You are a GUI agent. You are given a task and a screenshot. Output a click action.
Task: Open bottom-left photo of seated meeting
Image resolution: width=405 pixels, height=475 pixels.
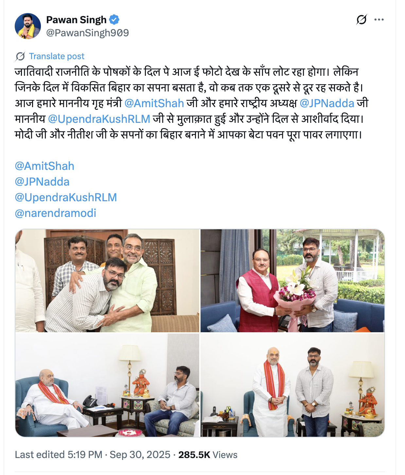pyautogui.click(x=107, y=385)
